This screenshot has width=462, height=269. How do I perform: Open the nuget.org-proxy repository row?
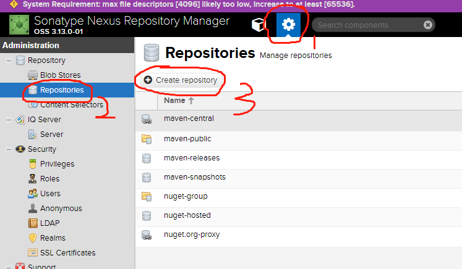(299, 237)
